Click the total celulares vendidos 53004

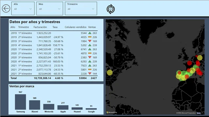pos(83,78)
